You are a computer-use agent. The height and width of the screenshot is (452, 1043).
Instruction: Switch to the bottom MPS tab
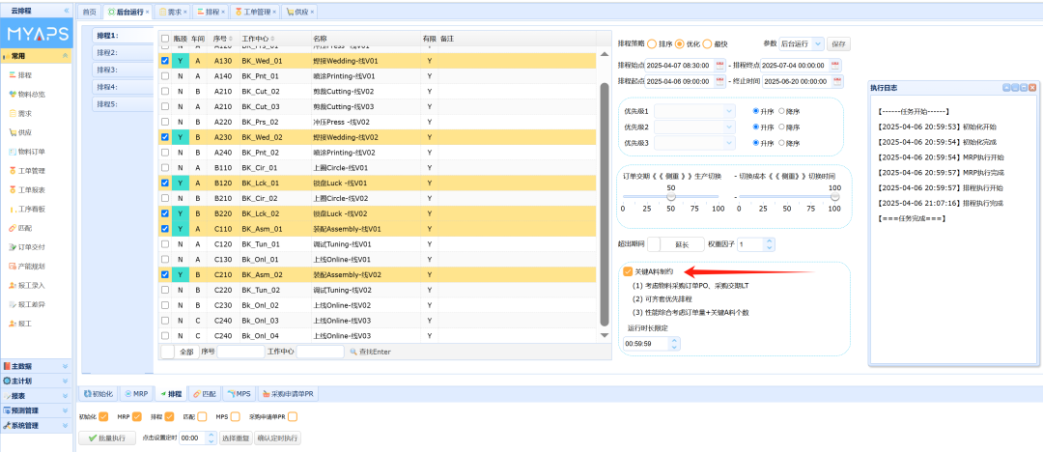click(x=240, y=394)
